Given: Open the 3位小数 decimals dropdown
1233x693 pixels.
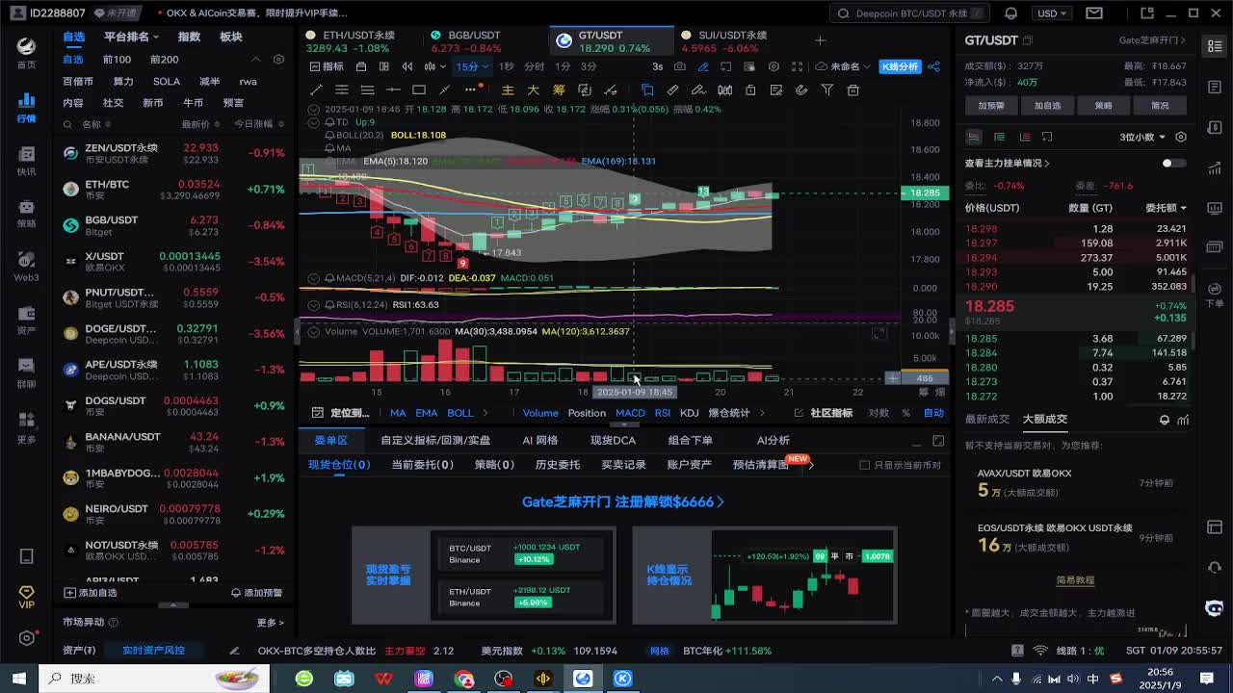Looking at the screenshot, I should coord(1142,137).
